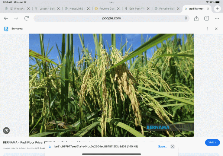This screenshot has height=156, width=223.
Task: Tap the microphone voice search icon
Action: click(185, 18)
